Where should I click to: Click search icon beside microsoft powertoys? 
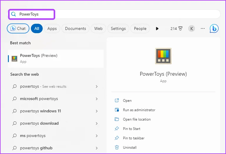[x=14, y=99]
